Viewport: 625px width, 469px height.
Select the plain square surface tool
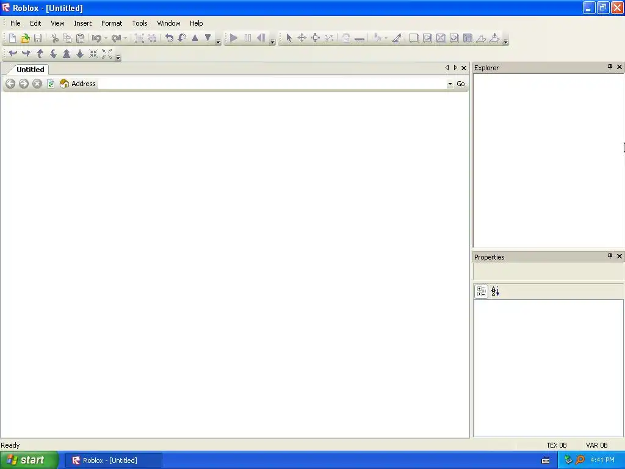pyautogui.click(x=414, y=38)
